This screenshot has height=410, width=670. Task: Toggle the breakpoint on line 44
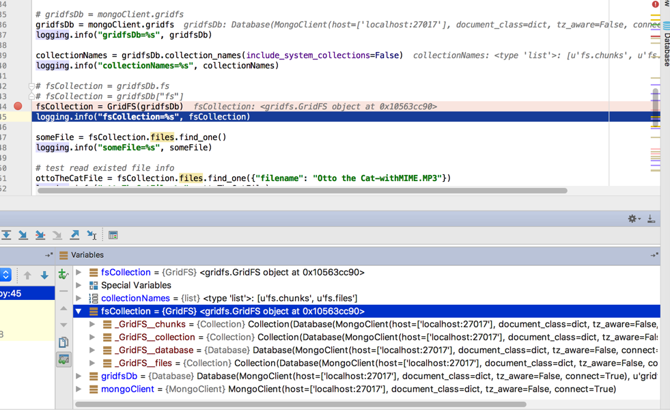click(x=18, y=106)
